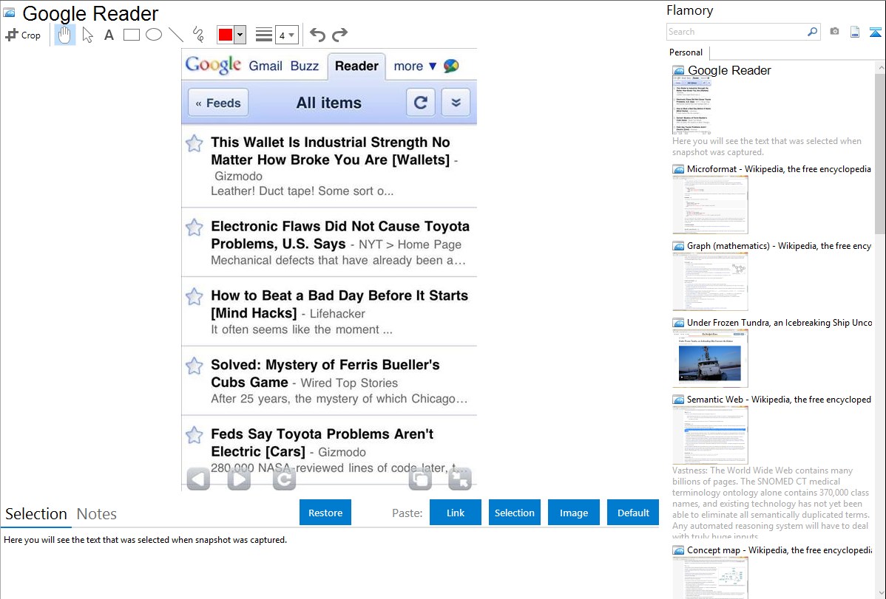Screen dimensions: 886x599
Task: Click the refresh button beside All items
Action: pyautogui.click(x=420, y=103)
